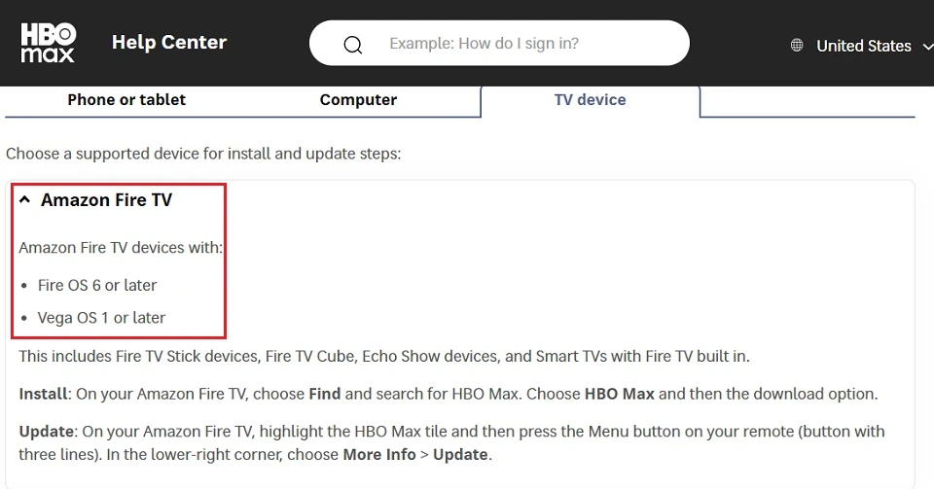The width and height of the screenshot is (934, 489).
Task: Open the United States region dropdown
Action: coord(864,46)
